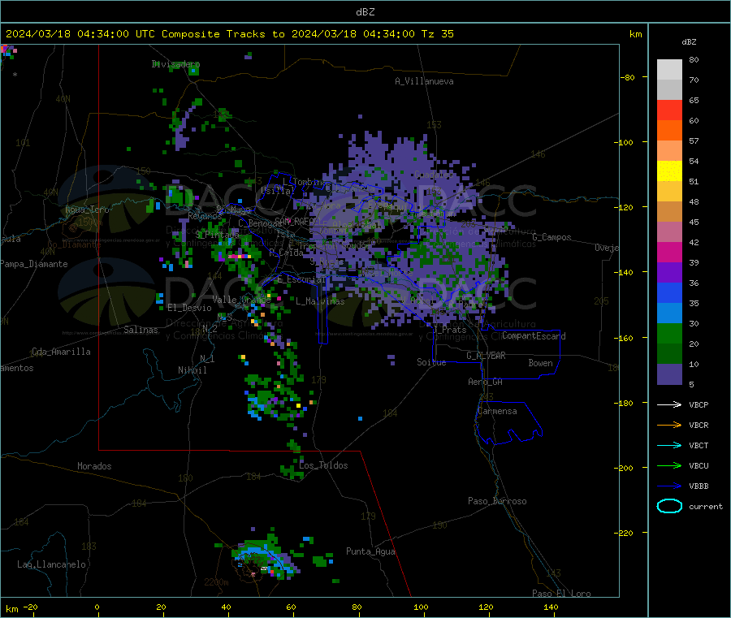The width and height of the screenshot is (731, 618).
Task: Click the 'Tz 35' value in the header
Action: [438, 34]
